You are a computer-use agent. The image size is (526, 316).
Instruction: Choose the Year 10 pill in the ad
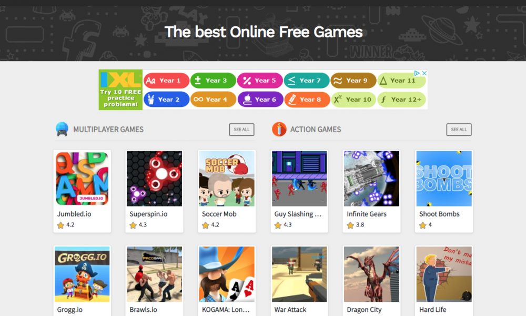point(353,100)
